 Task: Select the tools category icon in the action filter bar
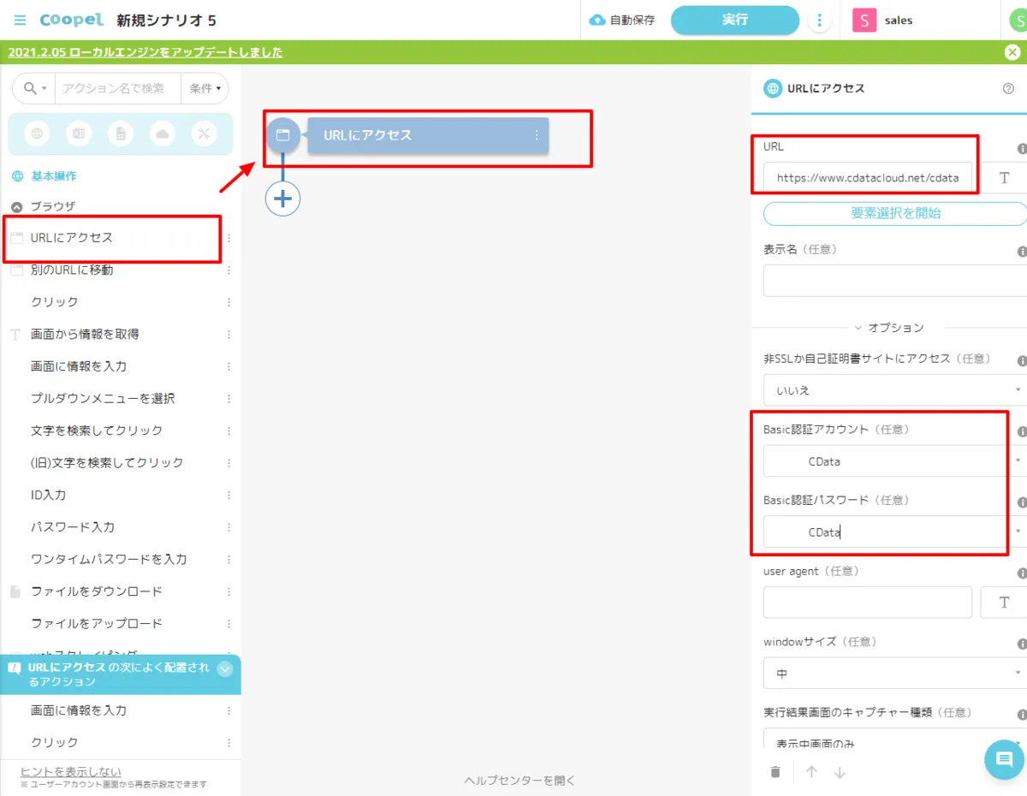coord(204,134)
